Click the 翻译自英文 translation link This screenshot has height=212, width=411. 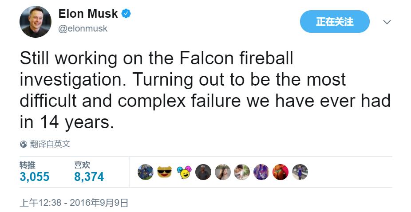click(50, 144)
